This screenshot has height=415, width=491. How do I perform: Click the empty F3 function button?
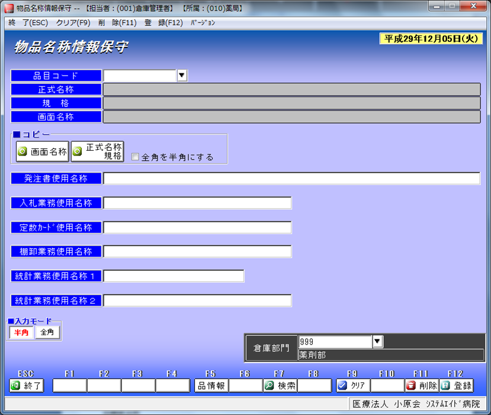[139, 385]
